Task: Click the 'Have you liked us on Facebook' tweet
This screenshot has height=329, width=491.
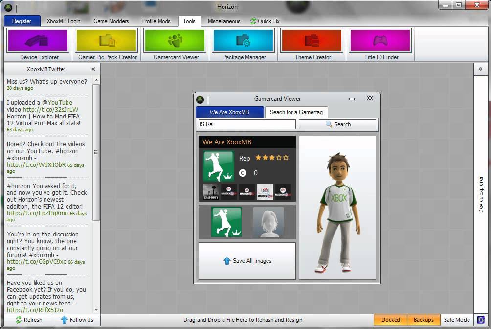Action: point(46,296)
